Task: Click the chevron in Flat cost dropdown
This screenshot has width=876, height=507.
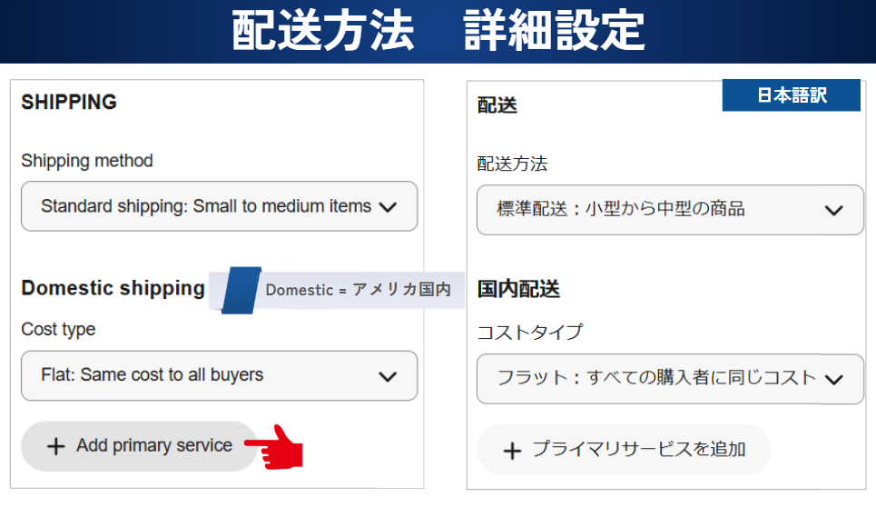Action: coord(388,376)
